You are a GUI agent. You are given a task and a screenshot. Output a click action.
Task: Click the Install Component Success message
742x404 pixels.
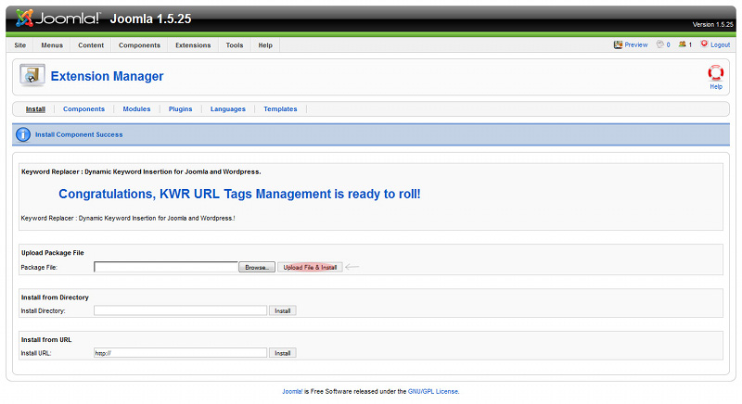pos(79,134)
